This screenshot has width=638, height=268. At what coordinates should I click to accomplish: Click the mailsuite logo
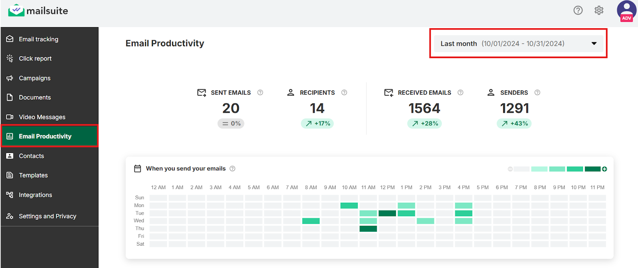[38, 11]
